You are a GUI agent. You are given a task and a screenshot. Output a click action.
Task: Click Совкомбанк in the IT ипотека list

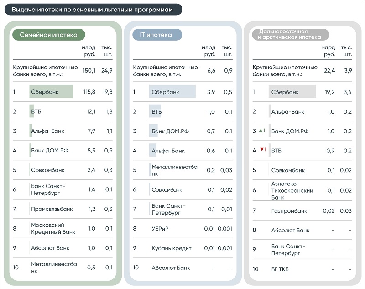(167, 190)
